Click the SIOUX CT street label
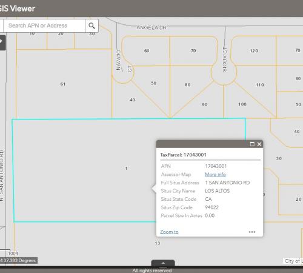Image resolution: width=303 pixels, height=273 pixels. tap(225, 59)
